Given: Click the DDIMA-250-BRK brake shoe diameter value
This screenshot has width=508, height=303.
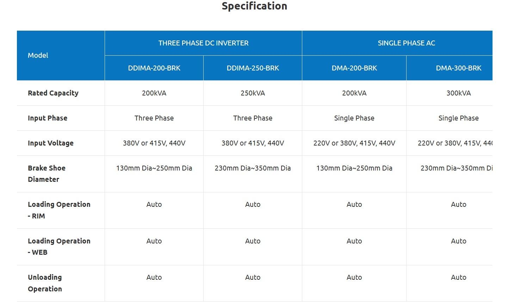Looking at the screenshot, I should point(253,168).
